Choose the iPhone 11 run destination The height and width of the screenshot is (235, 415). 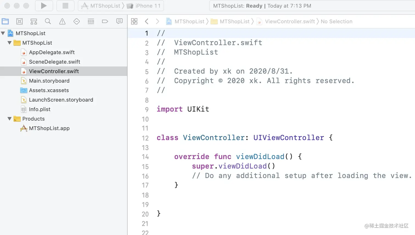pyautogui.click(x=144, y=6)
